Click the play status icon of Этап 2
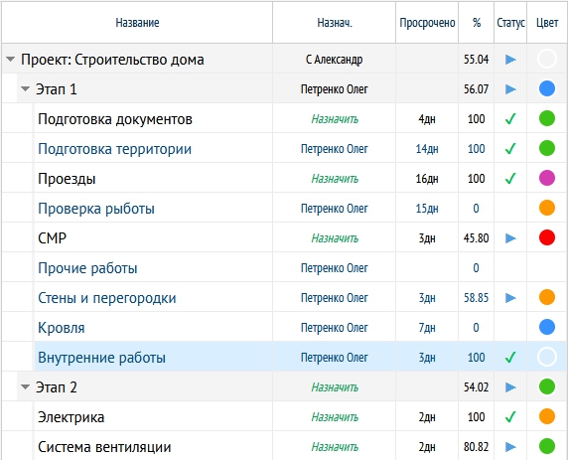 pos(510,387)
